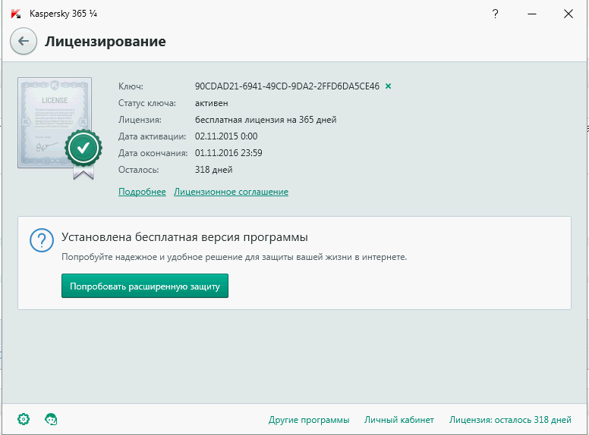The image size is (589, 435).
Task: Minimize the Kaspersky window
Action: pyautogui.click(x=532, y=14)
